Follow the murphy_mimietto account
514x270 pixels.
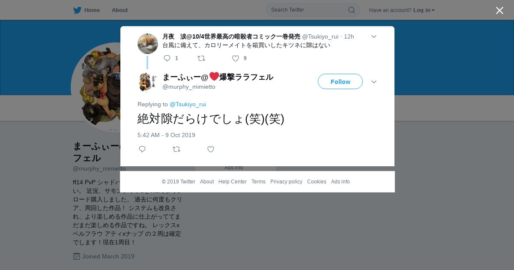[340, 81]
